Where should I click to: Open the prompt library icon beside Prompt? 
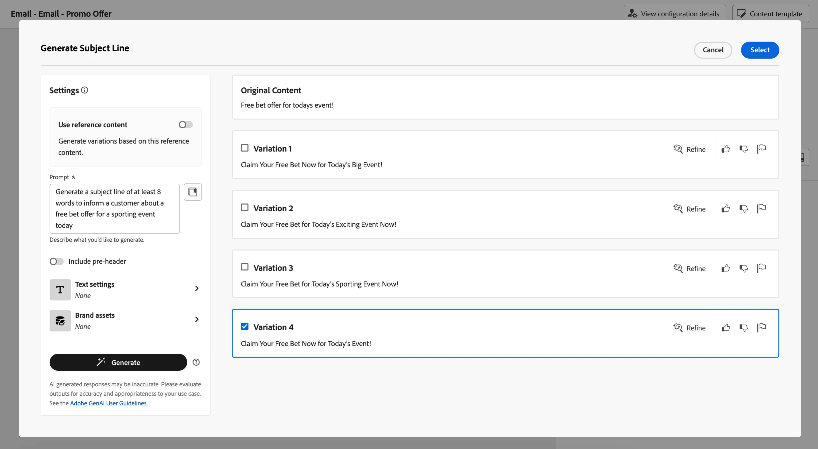[193, 192]
